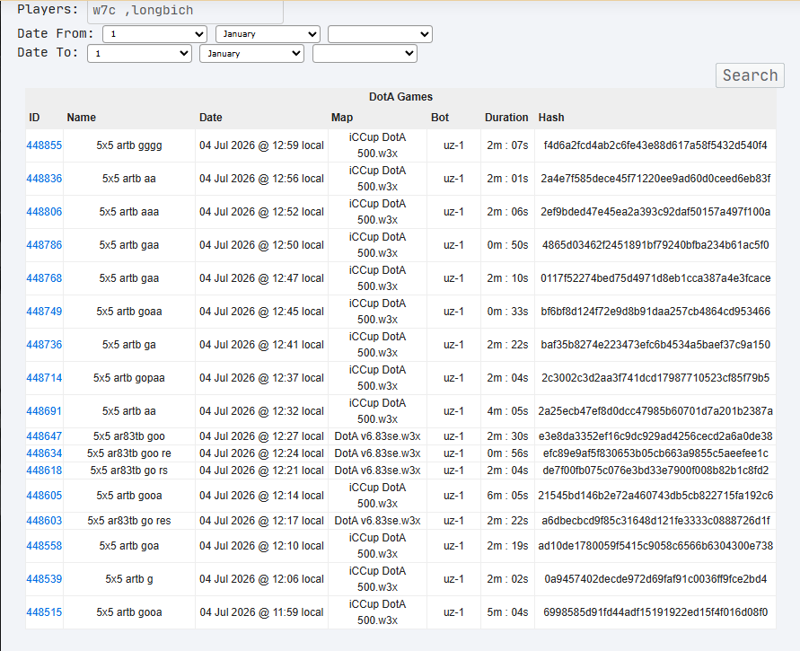Open the Date To month dropdown
800x651 pixels.
[252, 54]
